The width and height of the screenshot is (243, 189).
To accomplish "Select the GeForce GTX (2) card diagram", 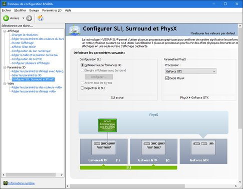I will pos(153,151).
